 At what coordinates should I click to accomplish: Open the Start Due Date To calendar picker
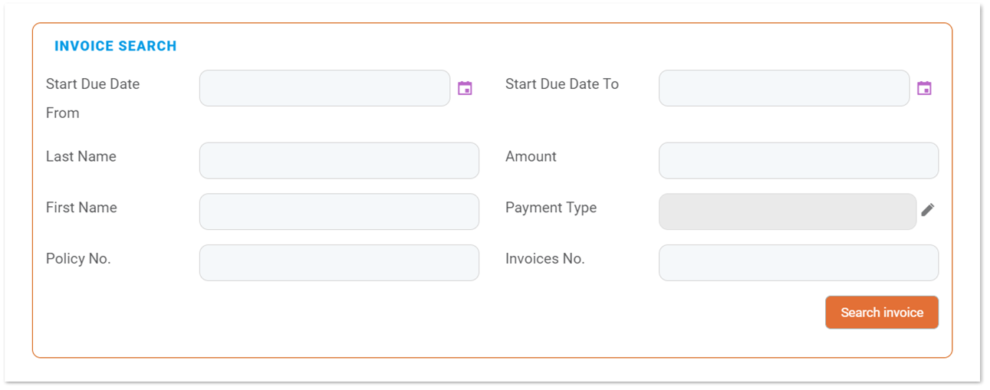point(924,88)
